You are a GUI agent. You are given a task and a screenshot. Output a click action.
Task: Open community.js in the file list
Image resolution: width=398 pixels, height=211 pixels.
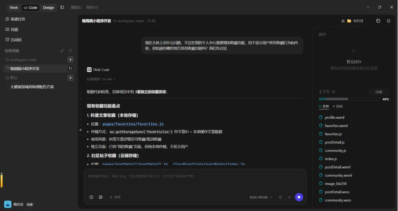pos(335,151)
